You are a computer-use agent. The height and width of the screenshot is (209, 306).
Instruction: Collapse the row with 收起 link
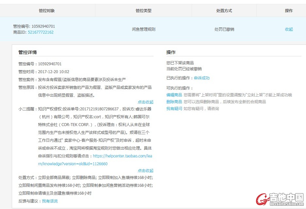[x=289, y=29]
